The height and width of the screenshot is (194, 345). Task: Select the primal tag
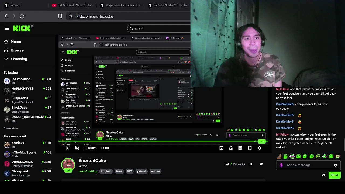[x=142, y=171]
